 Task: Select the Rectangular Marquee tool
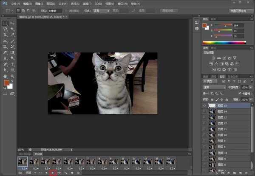(x=5, y=23)
